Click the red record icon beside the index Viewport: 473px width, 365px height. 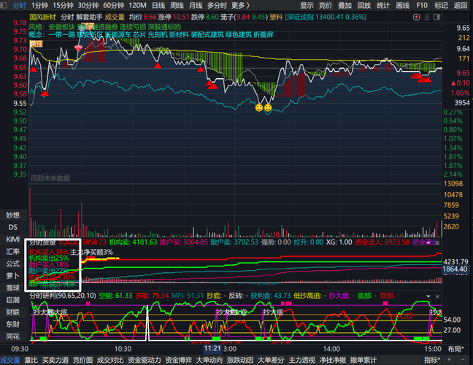point(416,18)
